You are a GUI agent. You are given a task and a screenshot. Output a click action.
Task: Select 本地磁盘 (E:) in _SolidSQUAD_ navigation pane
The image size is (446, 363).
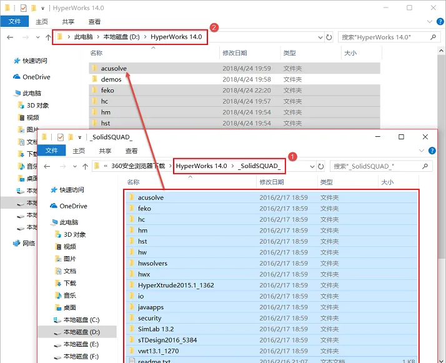point(77,344)
